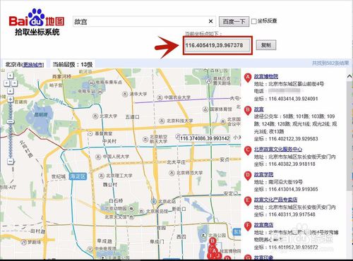
Task: Click the 北京科技大学 map icon
Action: 162,121
